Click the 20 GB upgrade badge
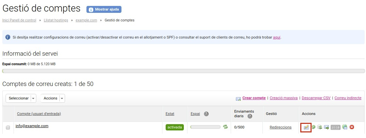 [x=335, y=127]
